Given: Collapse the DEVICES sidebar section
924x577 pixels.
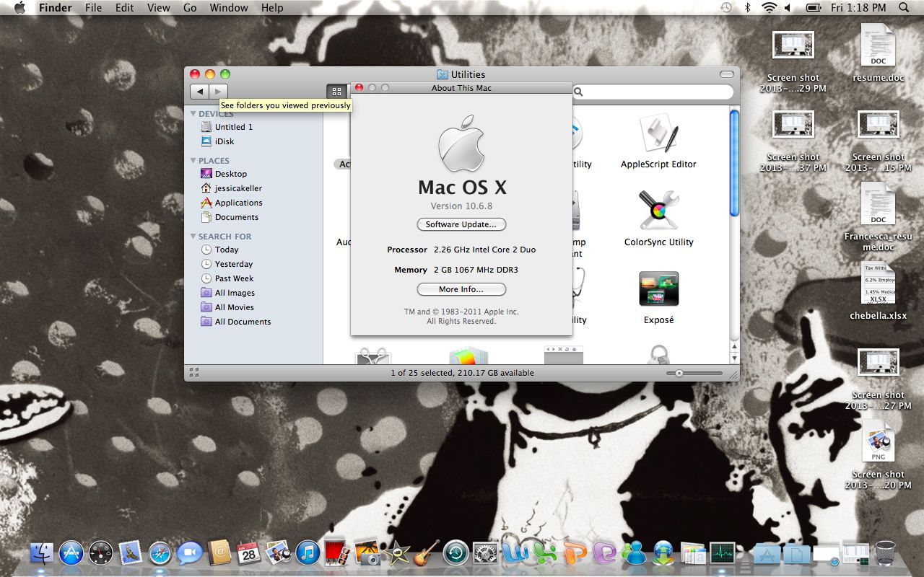Looking at the screenshot, I should click(x=193, y=114).
